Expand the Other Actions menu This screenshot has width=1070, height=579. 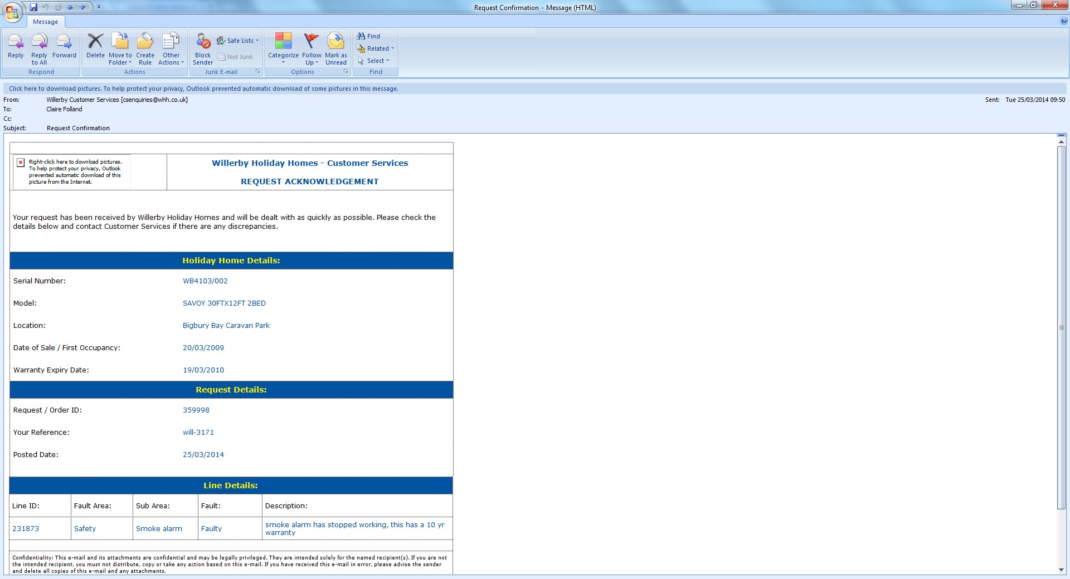coord(171,49)
